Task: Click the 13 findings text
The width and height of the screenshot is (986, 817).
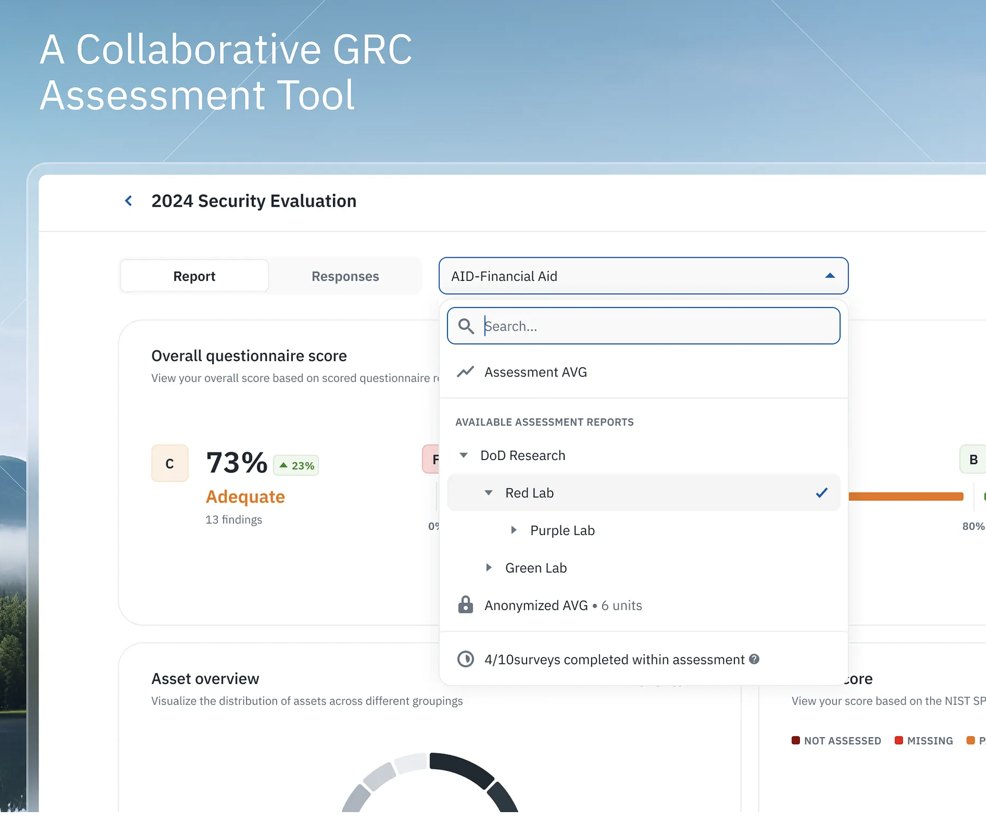Action: tap(234, 520)
